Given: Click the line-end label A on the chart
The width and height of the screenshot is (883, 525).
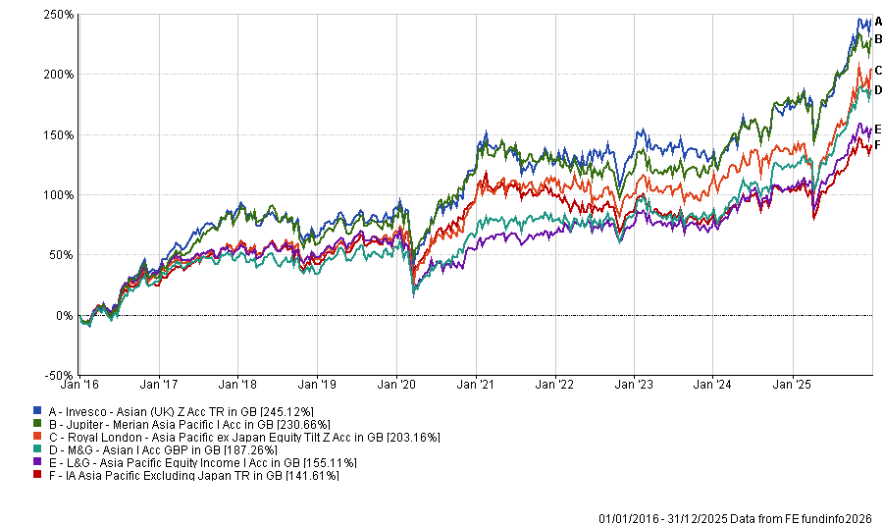Looking at the screenshot, I should [878, 21].
